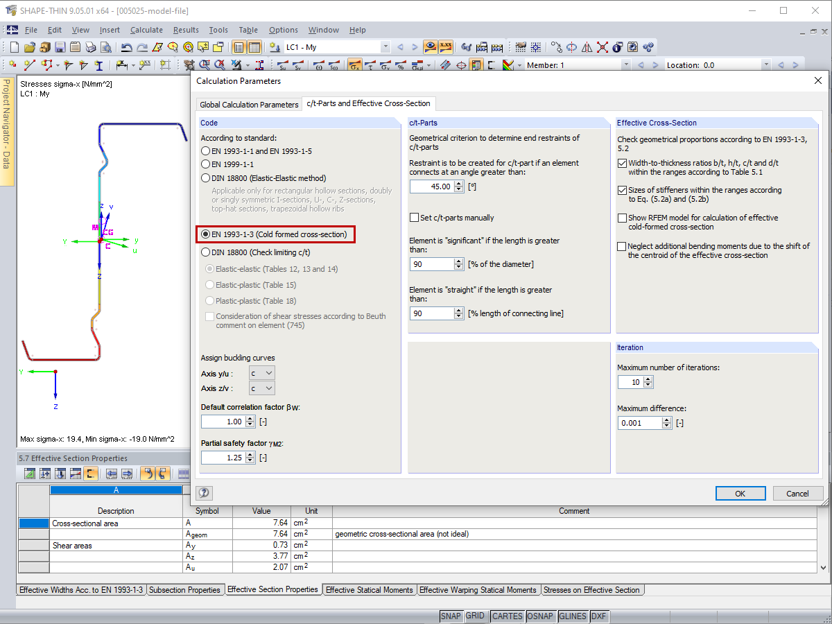
Task: Show tau shear stresses icon
Action: (370, 65)
